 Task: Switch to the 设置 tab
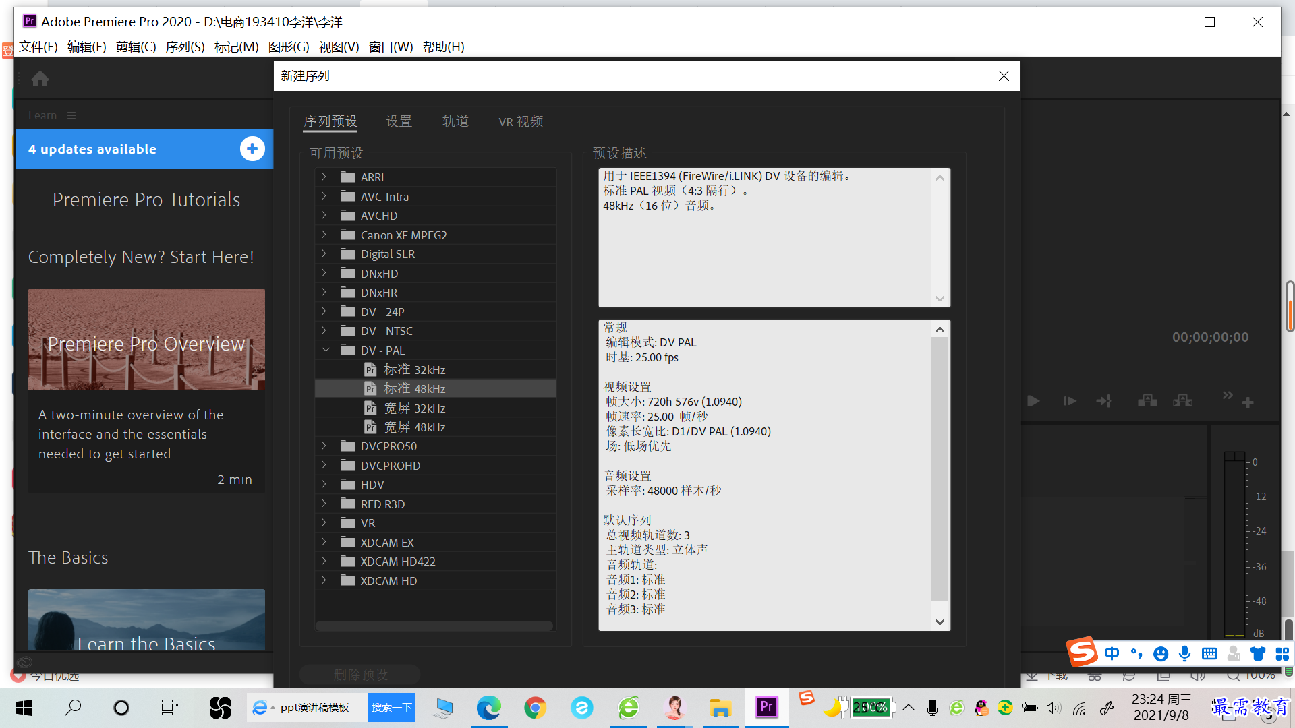(399, 121)
